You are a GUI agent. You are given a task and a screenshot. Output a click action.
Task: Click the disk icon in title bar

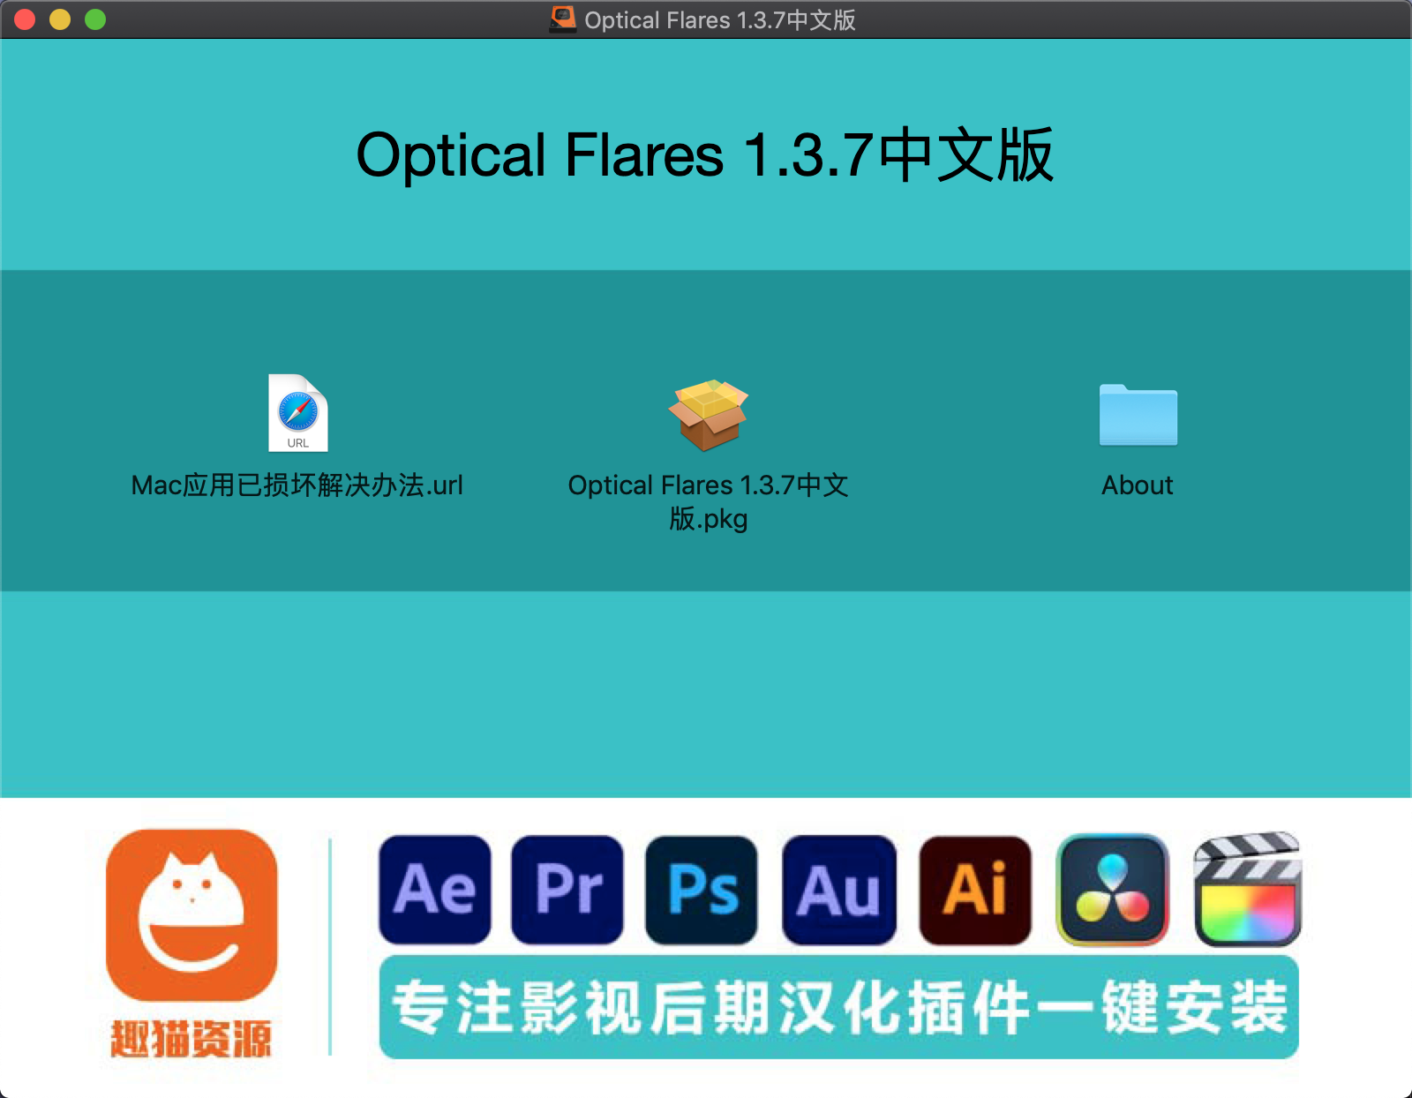pyautogui.click(x=562, y=19)
